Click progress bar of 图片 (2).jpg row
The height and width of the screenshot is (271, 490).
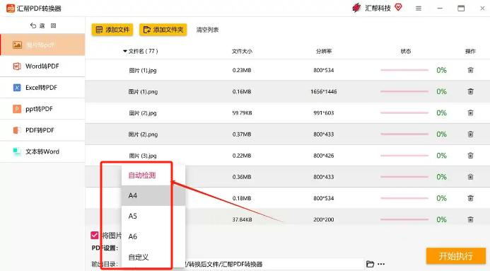(404, 113)
